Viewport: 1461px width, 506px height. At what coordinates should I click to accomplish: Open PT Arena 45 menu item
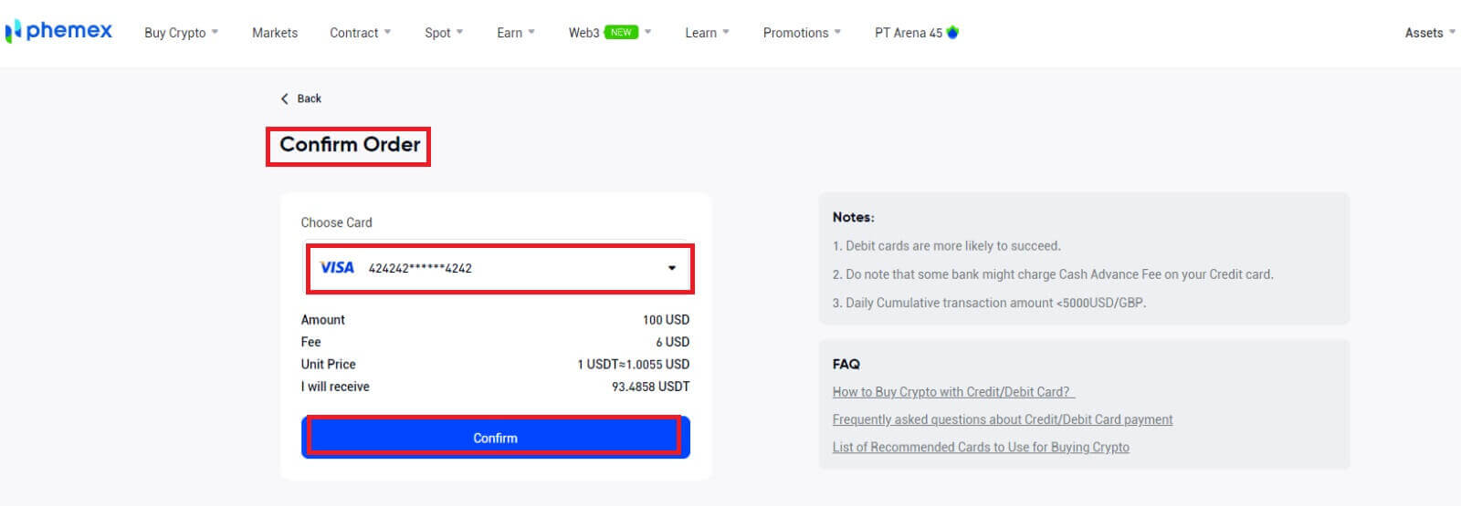tap(908, 33)
